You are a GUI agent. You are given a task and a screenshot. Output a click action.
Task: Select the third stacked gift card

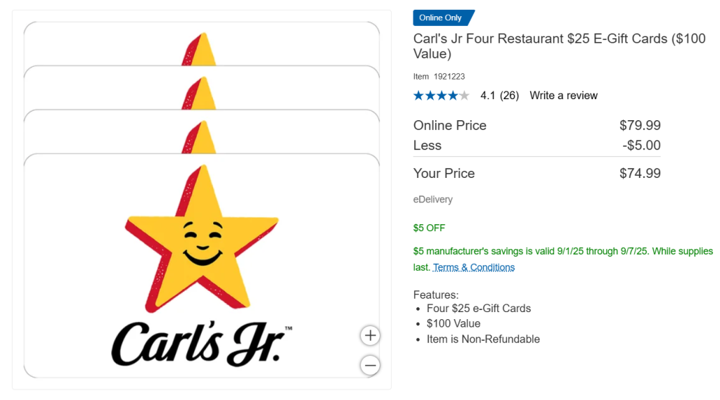(x=202, y=131)
